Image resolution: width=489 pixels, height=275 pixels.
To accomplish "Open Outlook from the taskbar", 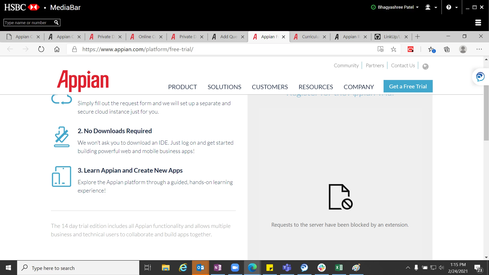I will 200,268.
